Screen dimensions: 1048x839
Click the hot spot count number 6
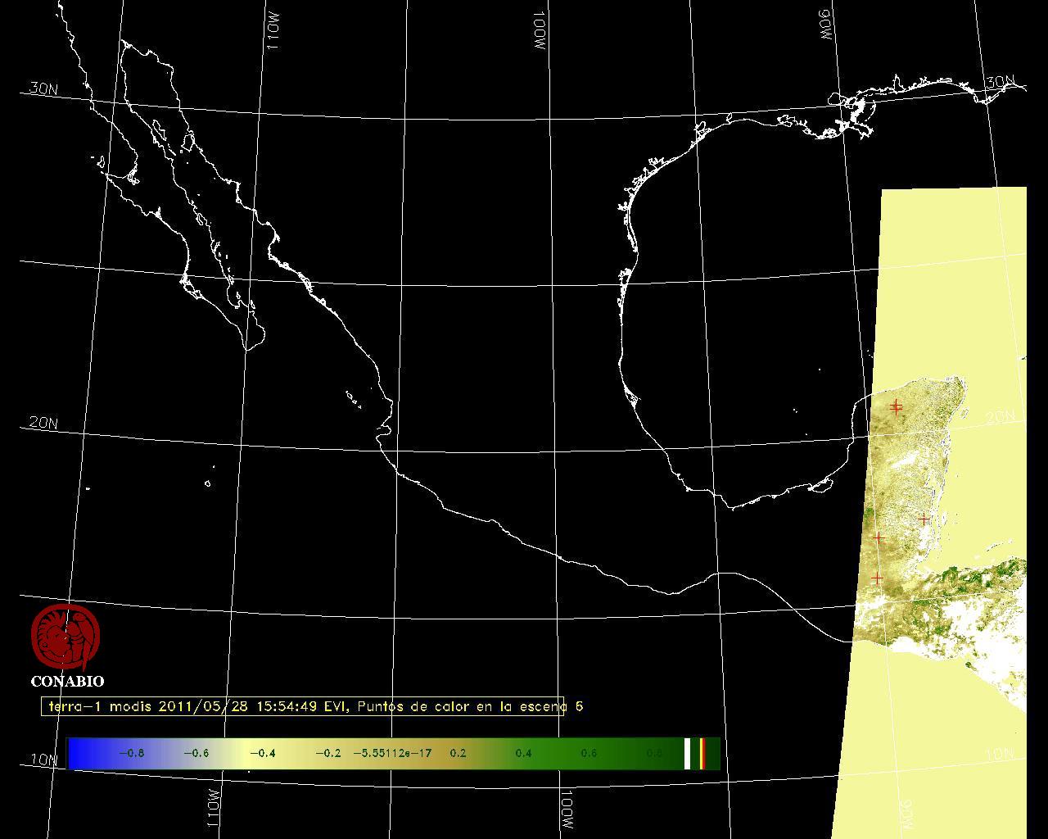579,706
